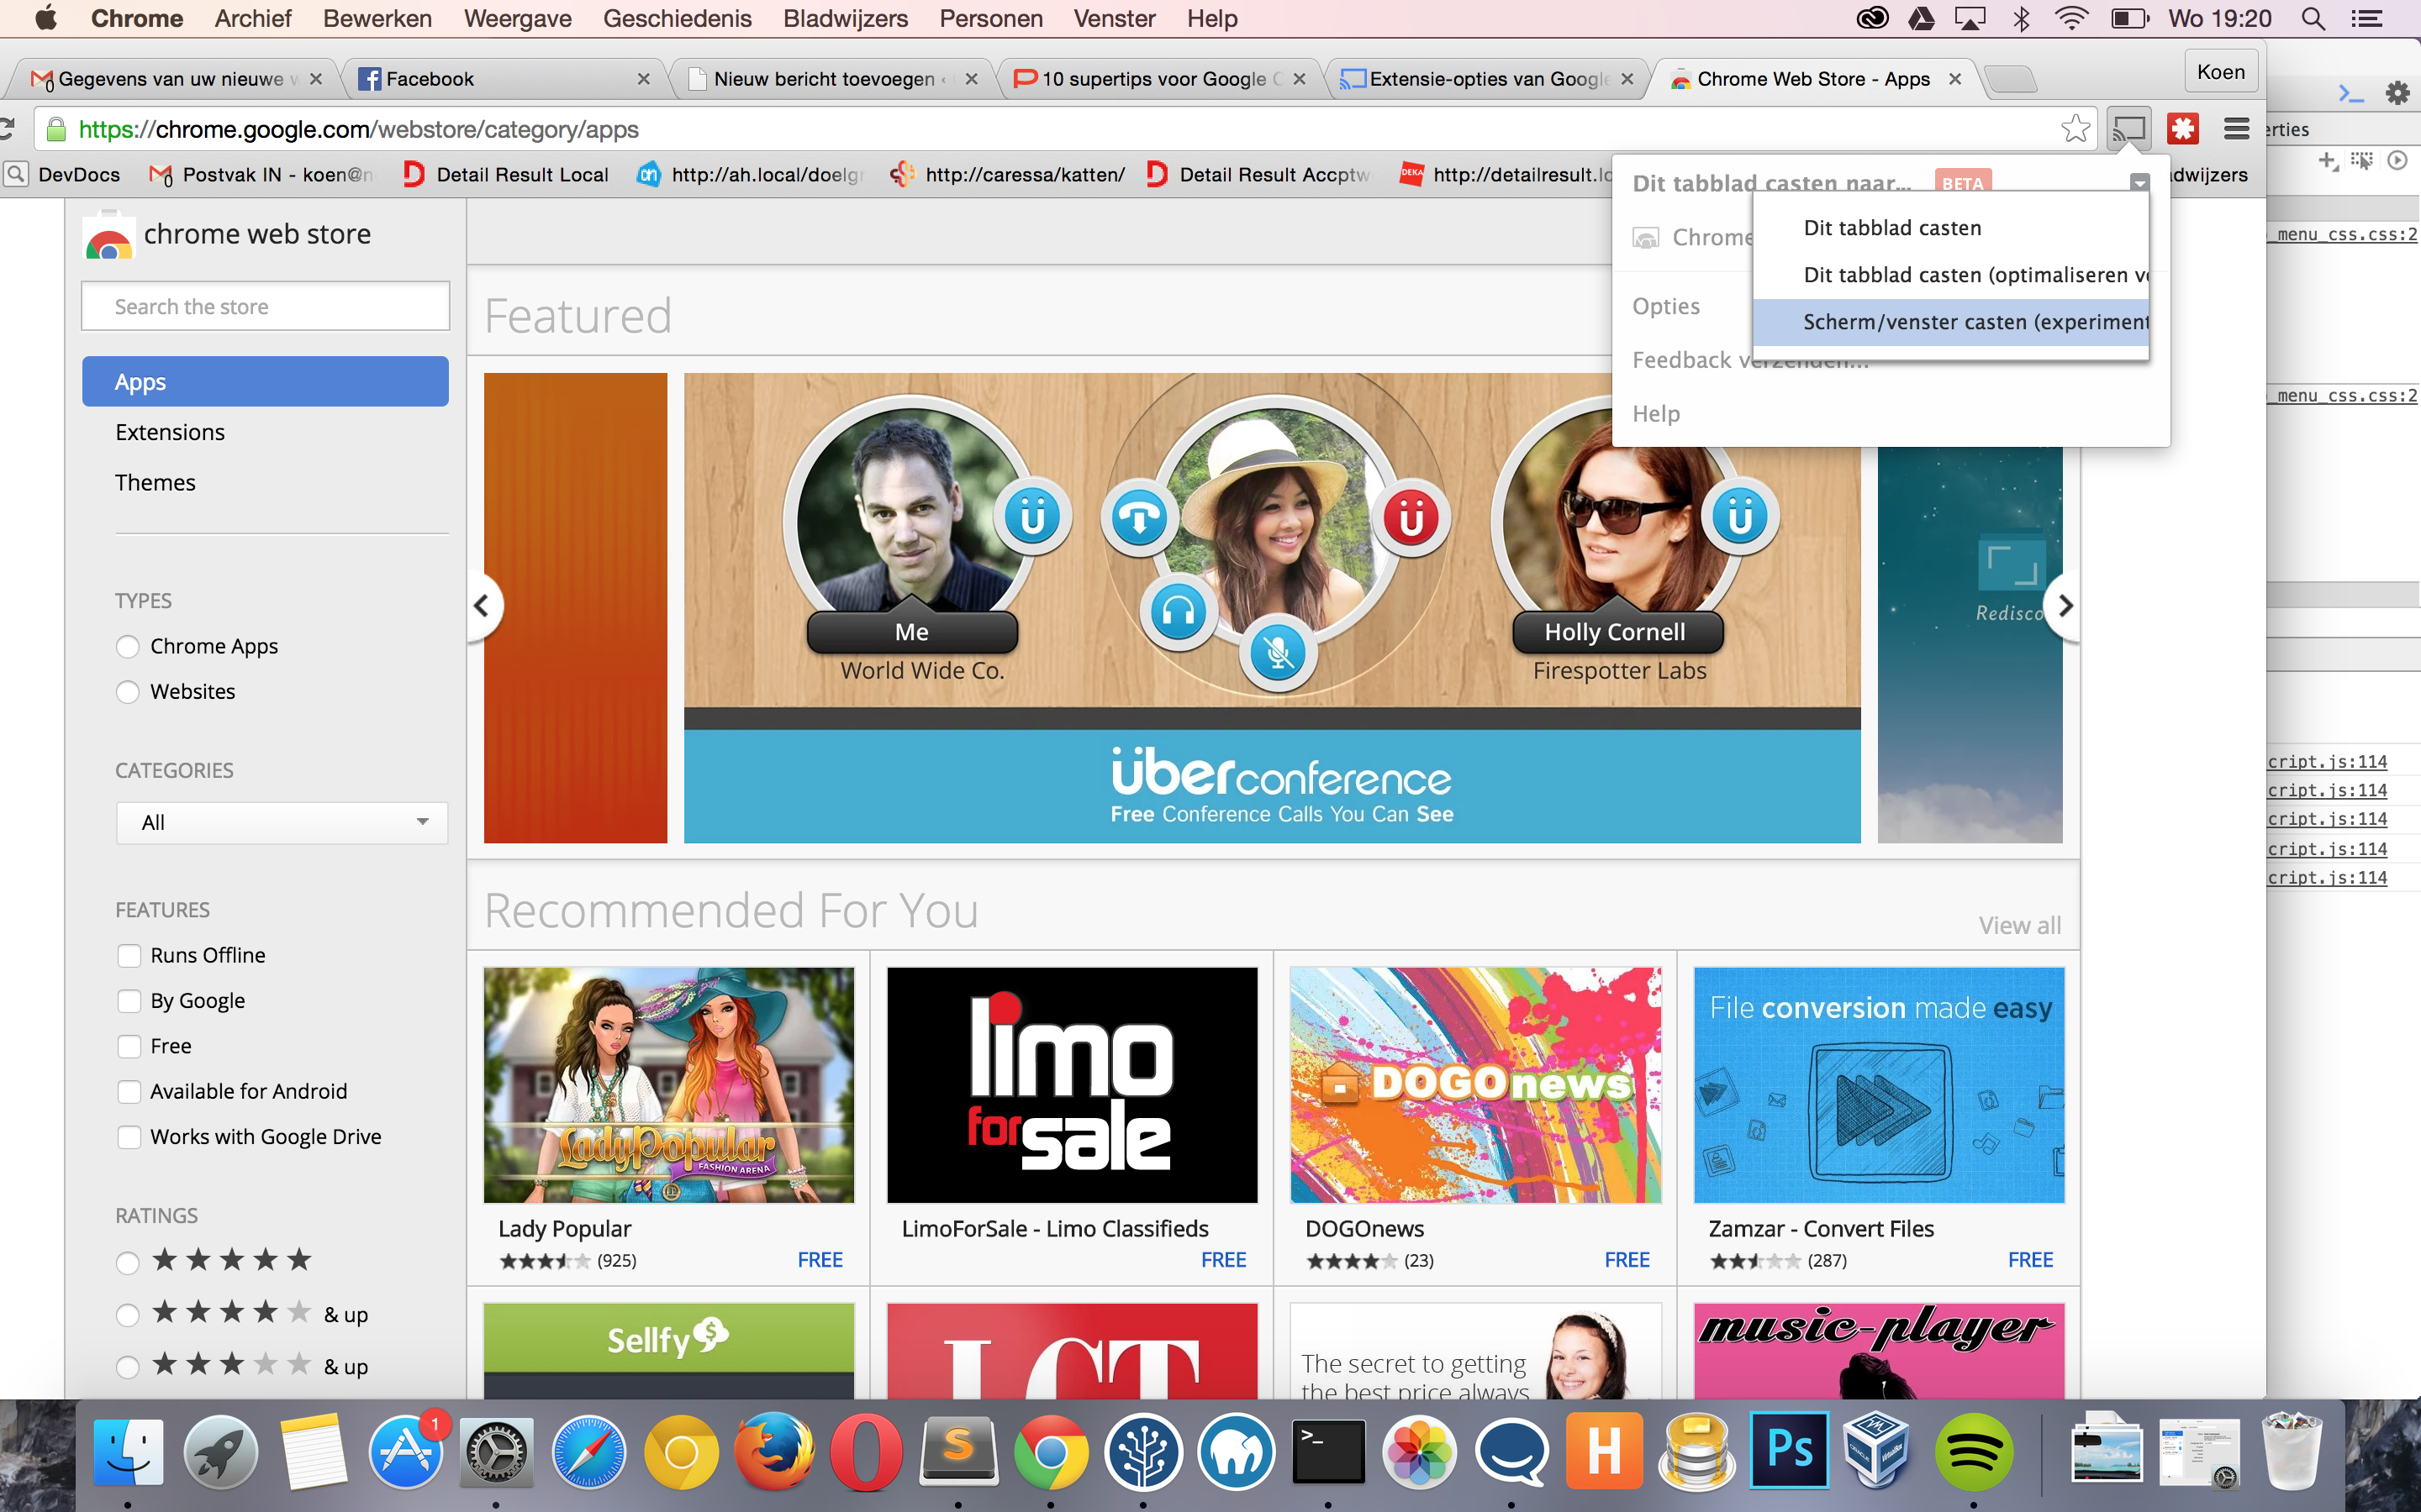This screenshot has width=2421, height=1512.
Task: Open Themes category in sidebar
Action: [155, 482]
